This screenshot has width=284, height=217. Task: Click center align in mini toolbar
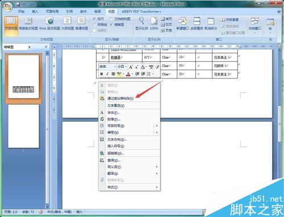(113, 74)
